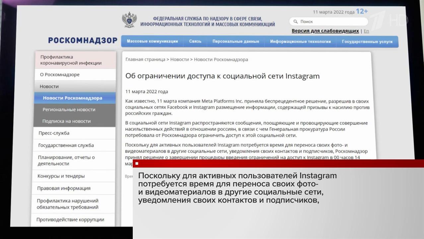Open Планирование, отчеты о деятельности
Screen dimensions: 424x239
[74, 160]
